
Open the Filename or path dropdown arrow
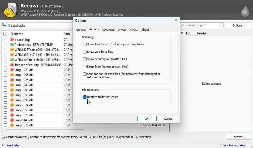[221, 25]
